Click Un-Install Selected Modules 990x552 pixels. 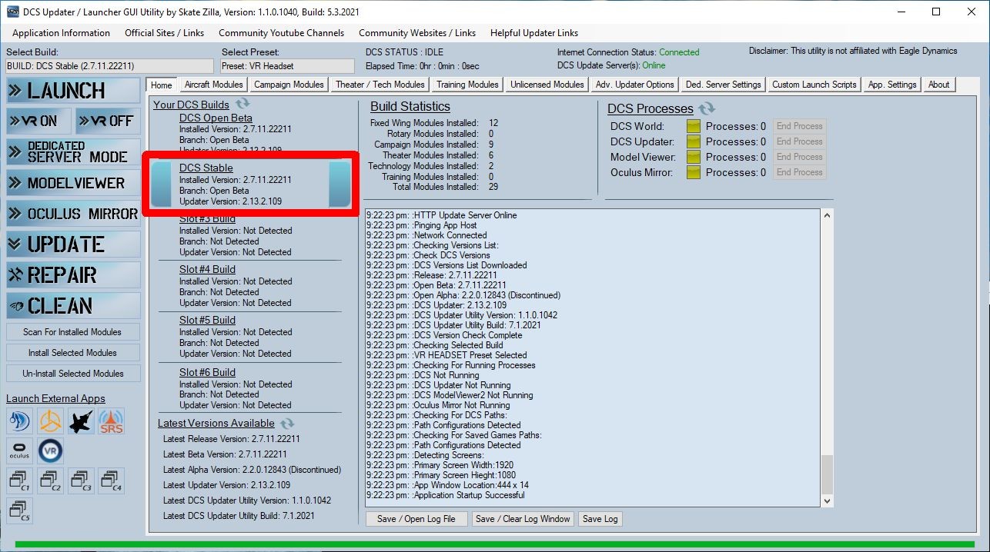coord(72,374)
